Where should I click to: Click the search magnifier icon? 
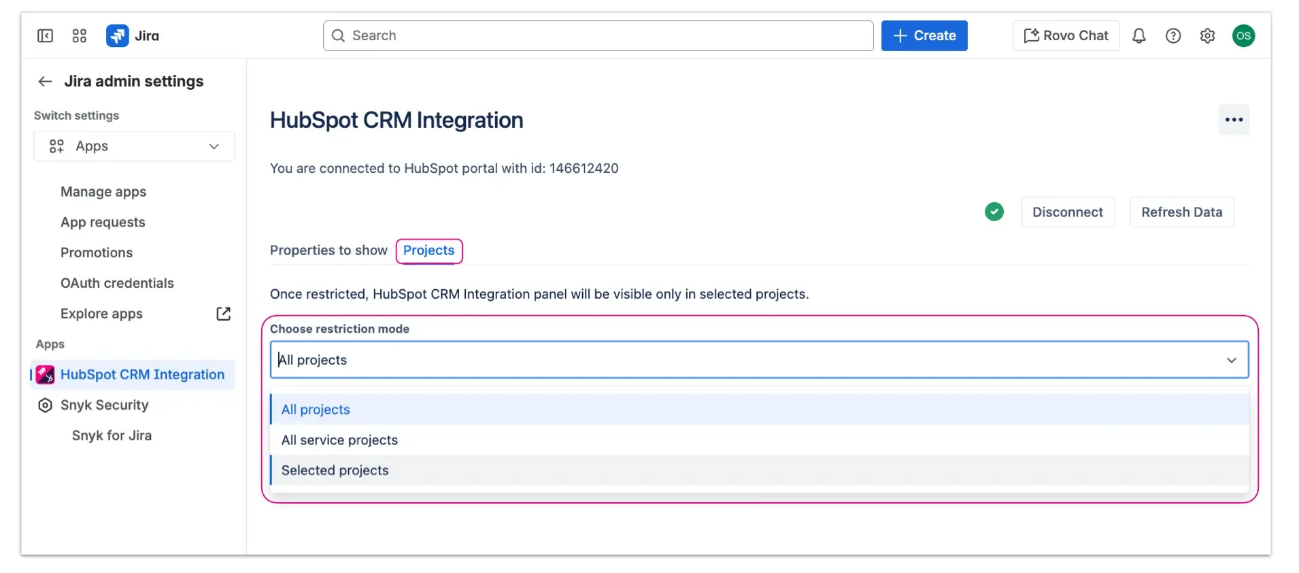click(338, 36)
